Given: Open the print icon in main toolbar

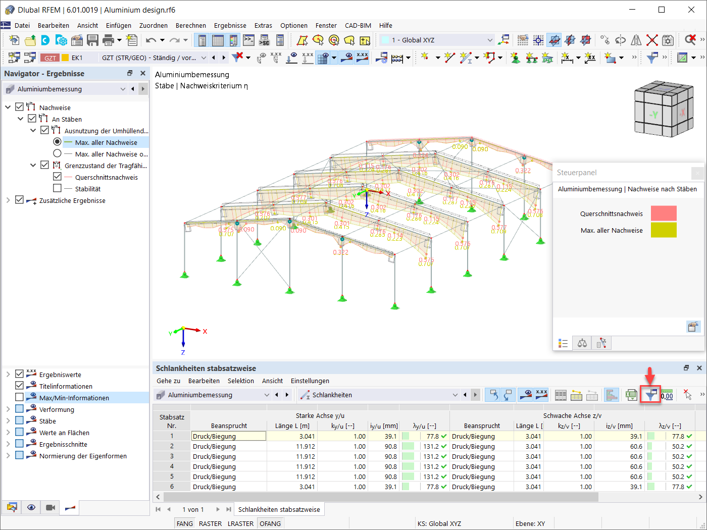Looking at the screenshot, I should click(108, 40).
